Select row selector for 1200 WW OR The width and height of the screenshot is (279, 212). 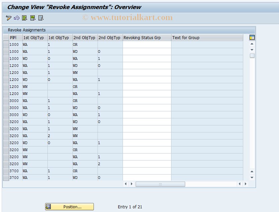click(6, 87)
